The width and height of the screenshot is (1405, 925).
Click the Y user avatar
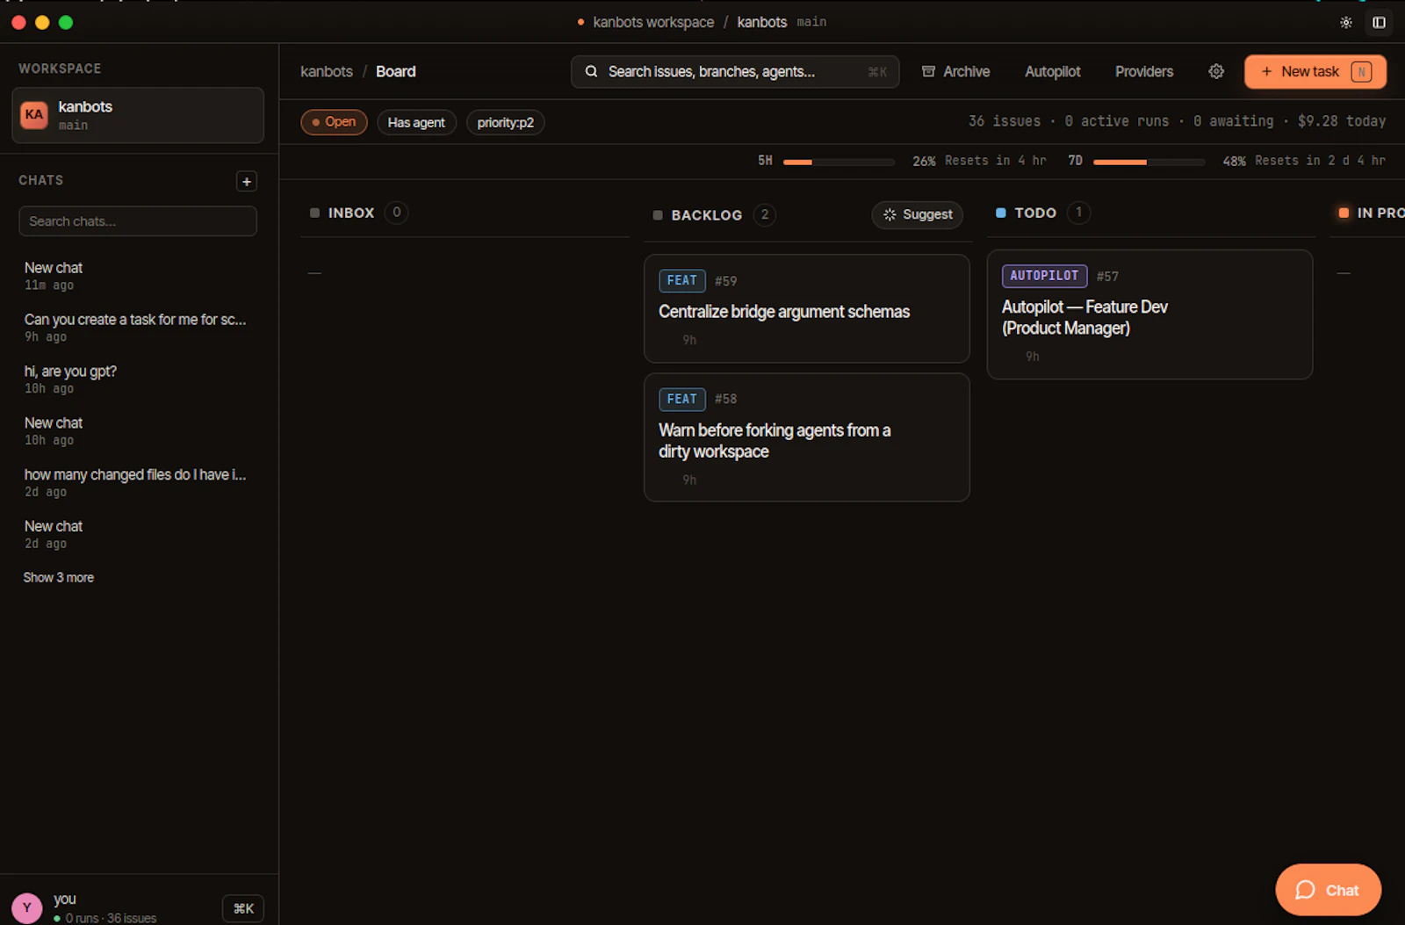27,908
